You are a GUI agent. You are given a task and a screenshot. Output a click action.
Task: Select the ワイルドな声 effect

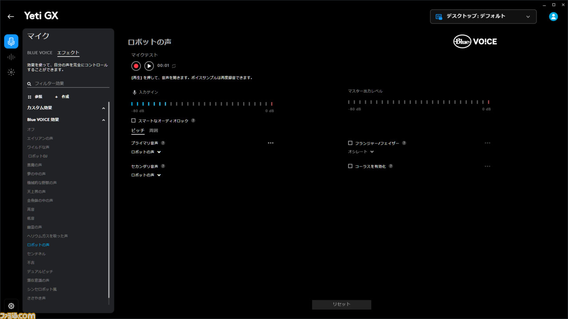click(38, 147)
